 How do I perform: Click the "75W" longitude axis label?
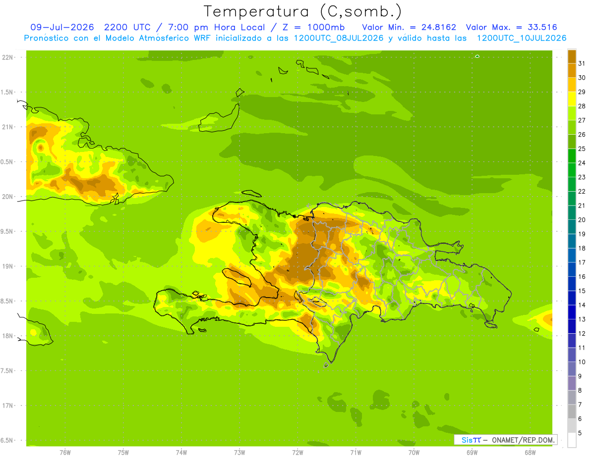click(123, 452)
